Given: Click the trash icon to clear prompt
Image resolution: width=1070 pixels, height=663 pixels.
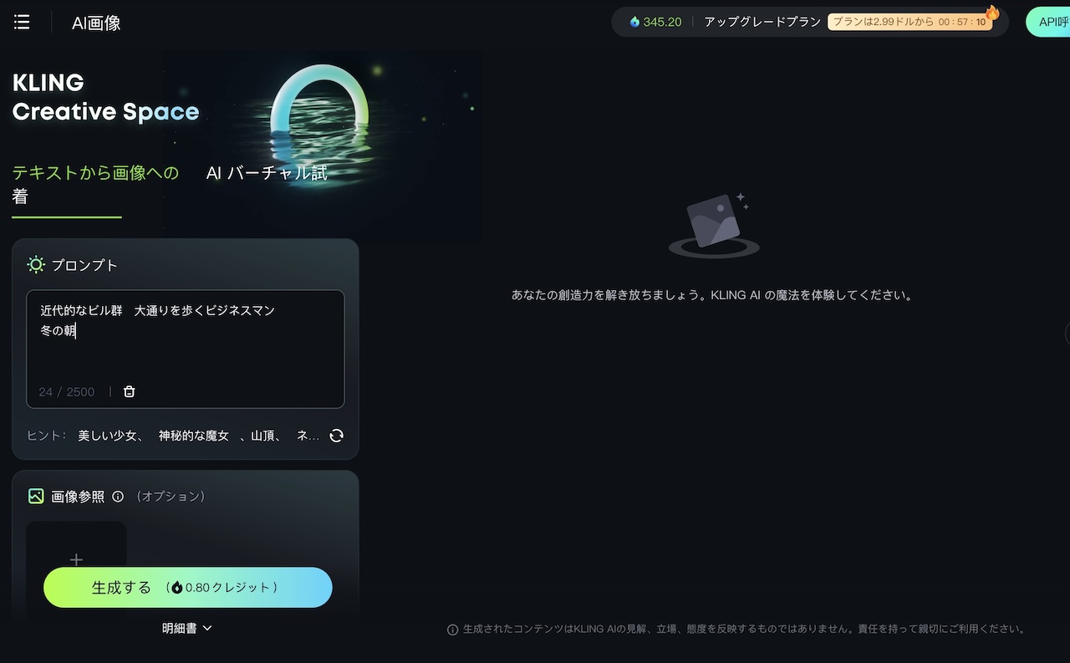Looking at the screenshot, I should tap(130, 391).
